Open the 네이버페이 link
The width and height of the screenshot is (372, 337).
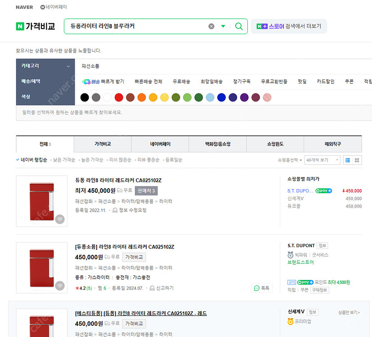coord(54,7)
